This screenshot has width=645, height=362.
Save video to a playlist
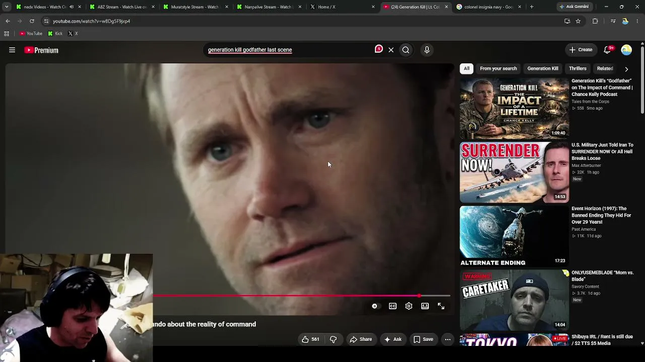click(x=423, y=339)
